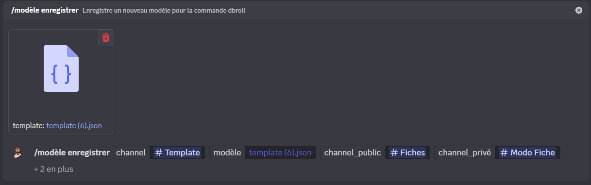
Task: Delete the attached template file with trash icon
Action: (106, 37)
